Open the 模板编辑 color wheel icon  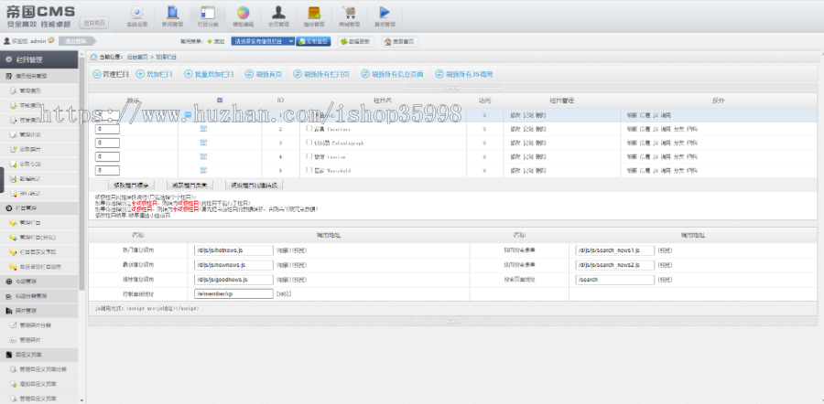coord(243,15)
